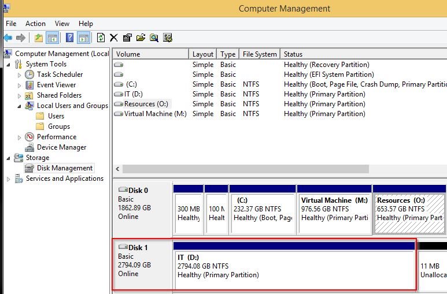Viewport: 447px width, 294px height.
Task: Click the black X delete toolbar icon
Action: 114,38
